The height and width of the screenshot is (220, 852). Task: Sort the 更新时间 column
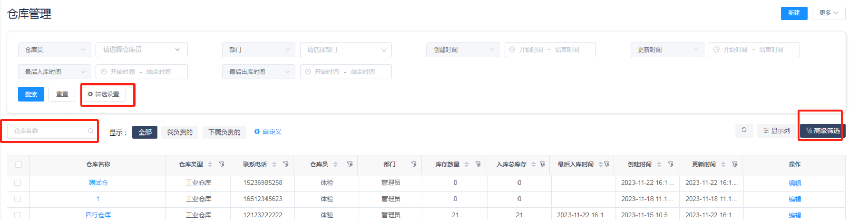point(723,164)
